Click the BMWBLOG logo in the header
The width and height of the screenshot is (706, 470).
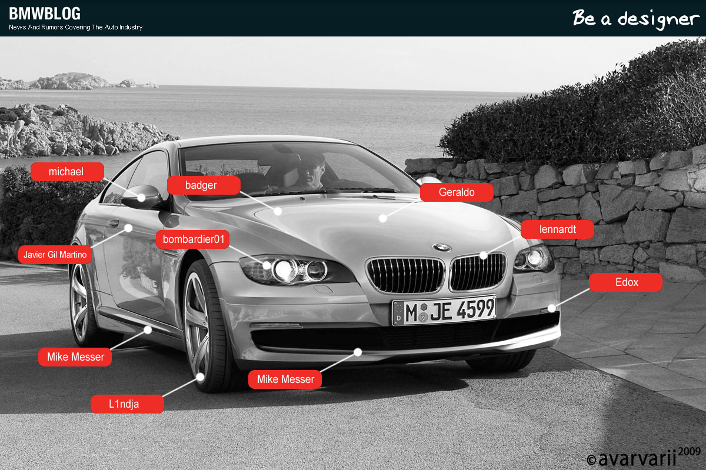[x=45, y=14]
